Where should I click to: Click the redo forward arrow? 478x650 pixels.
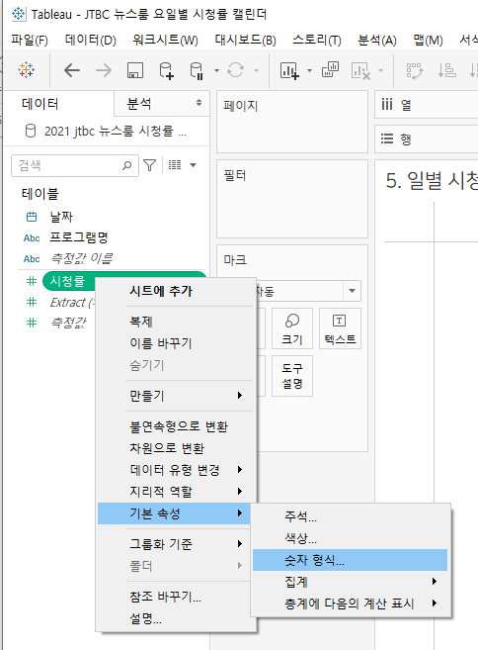(x=104, y=70)
